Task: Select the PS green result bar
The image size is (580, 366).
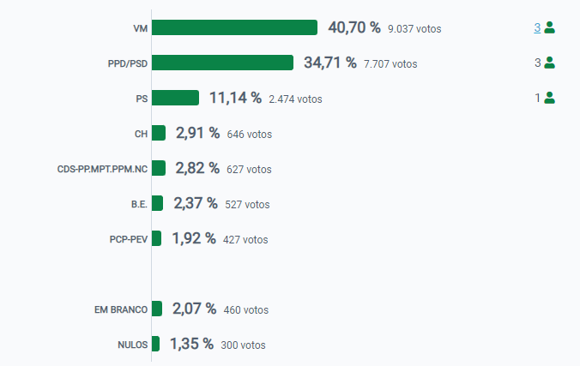Action: coord(176,98)
